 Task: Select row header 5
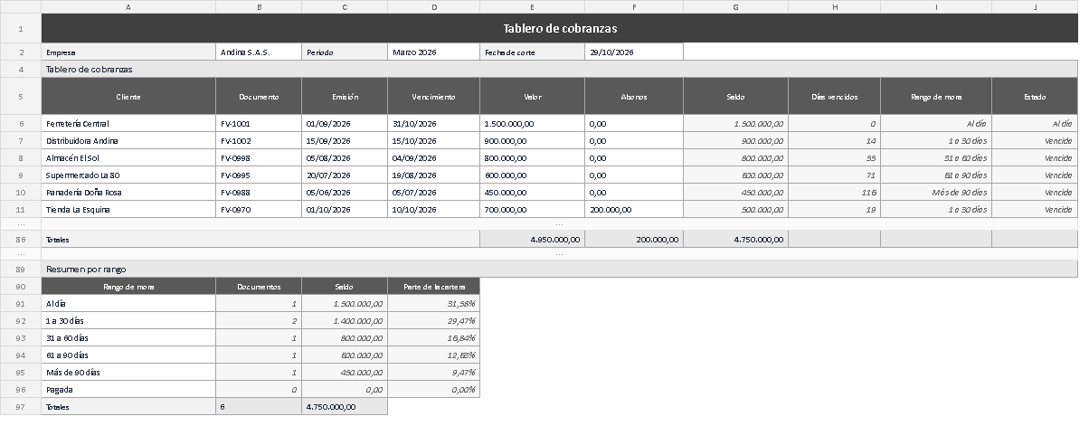point(21,96)
